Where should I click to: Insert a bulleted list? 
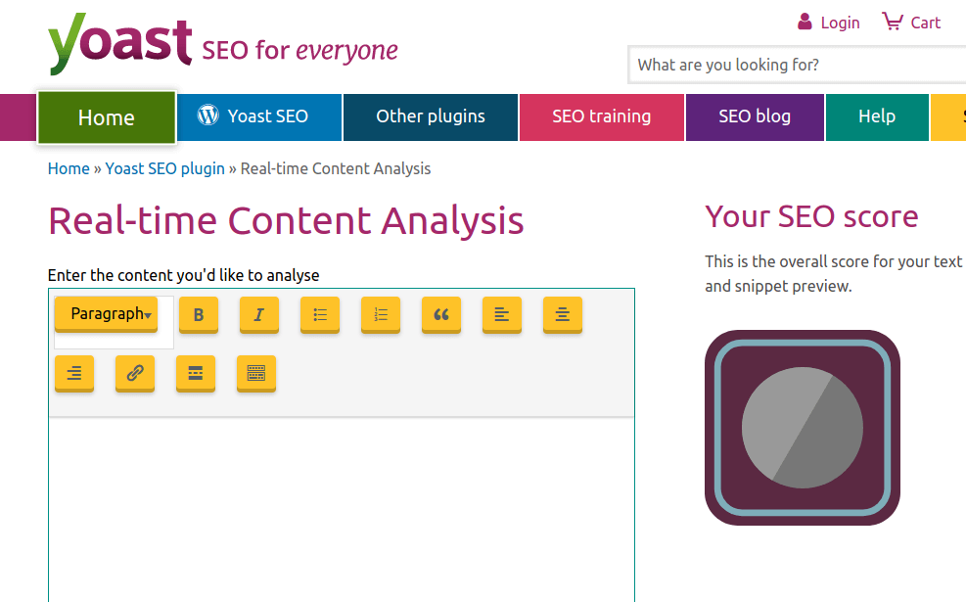(x=320, y=315)
